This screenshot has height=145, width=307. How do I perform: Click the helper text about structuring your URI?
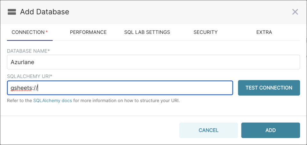click(x=128, y=101)
